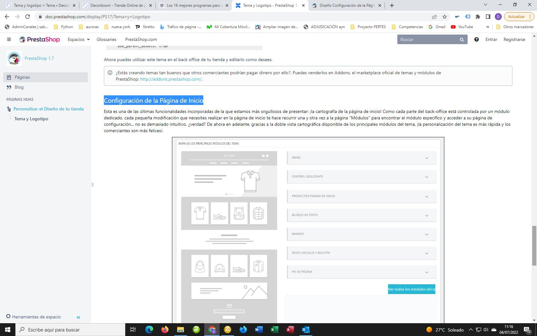Open the Gmail bookmark

437,27
